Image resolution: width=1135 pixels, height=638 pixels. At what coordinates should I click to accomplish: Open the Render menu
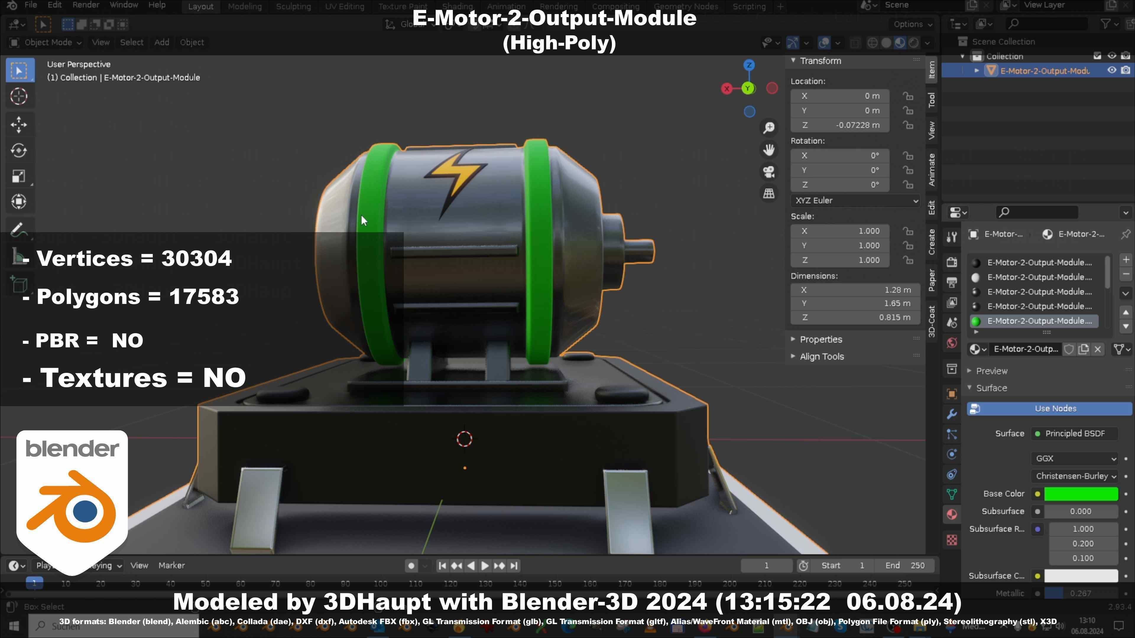pyautogui.click(x=86, y=5)
